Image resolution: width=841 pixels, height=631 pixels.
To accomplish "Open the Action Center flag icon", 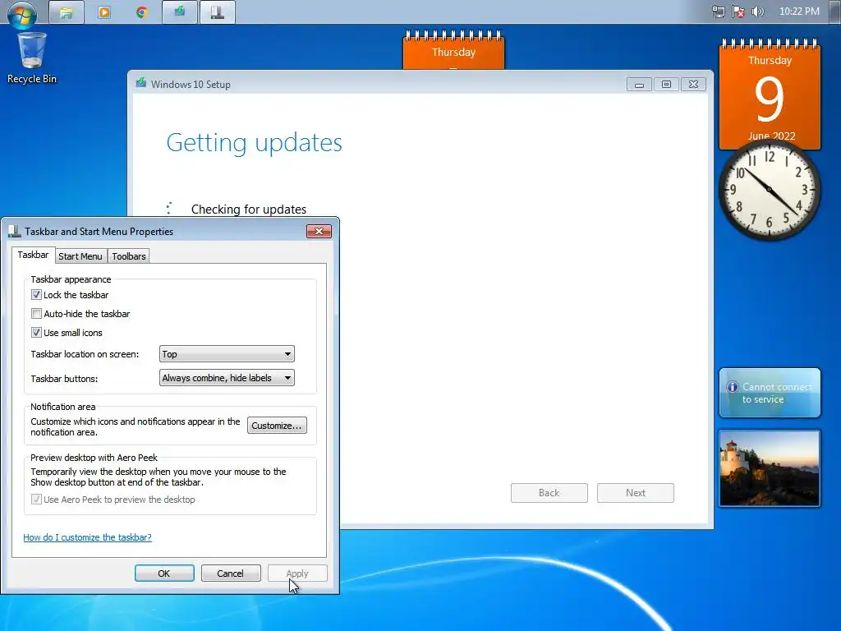I will [738, 12].
